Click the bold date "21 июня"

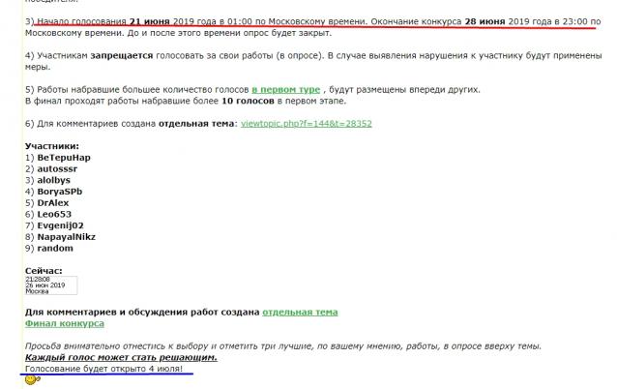click(x=150, y=21)
